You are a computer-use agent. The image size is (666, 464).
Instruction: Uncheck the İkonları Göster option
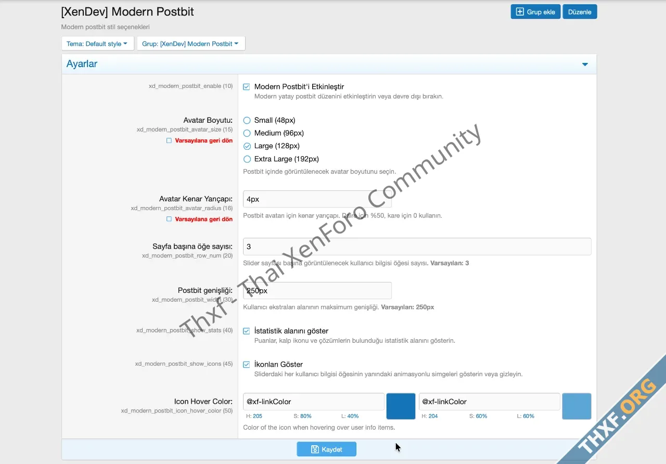pos(247,365)
